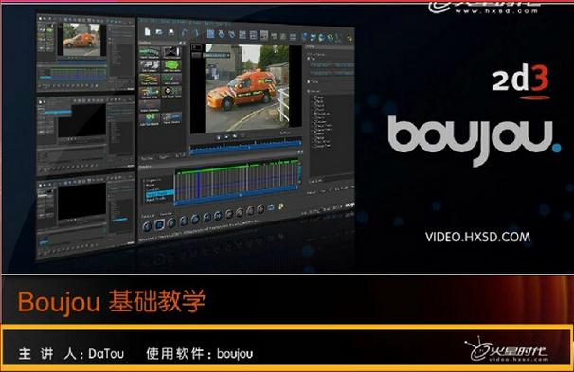574x372 pixels.
Task: Click the green curve in the graph panel
Action: pyautogui.click(x=237, y=168)
